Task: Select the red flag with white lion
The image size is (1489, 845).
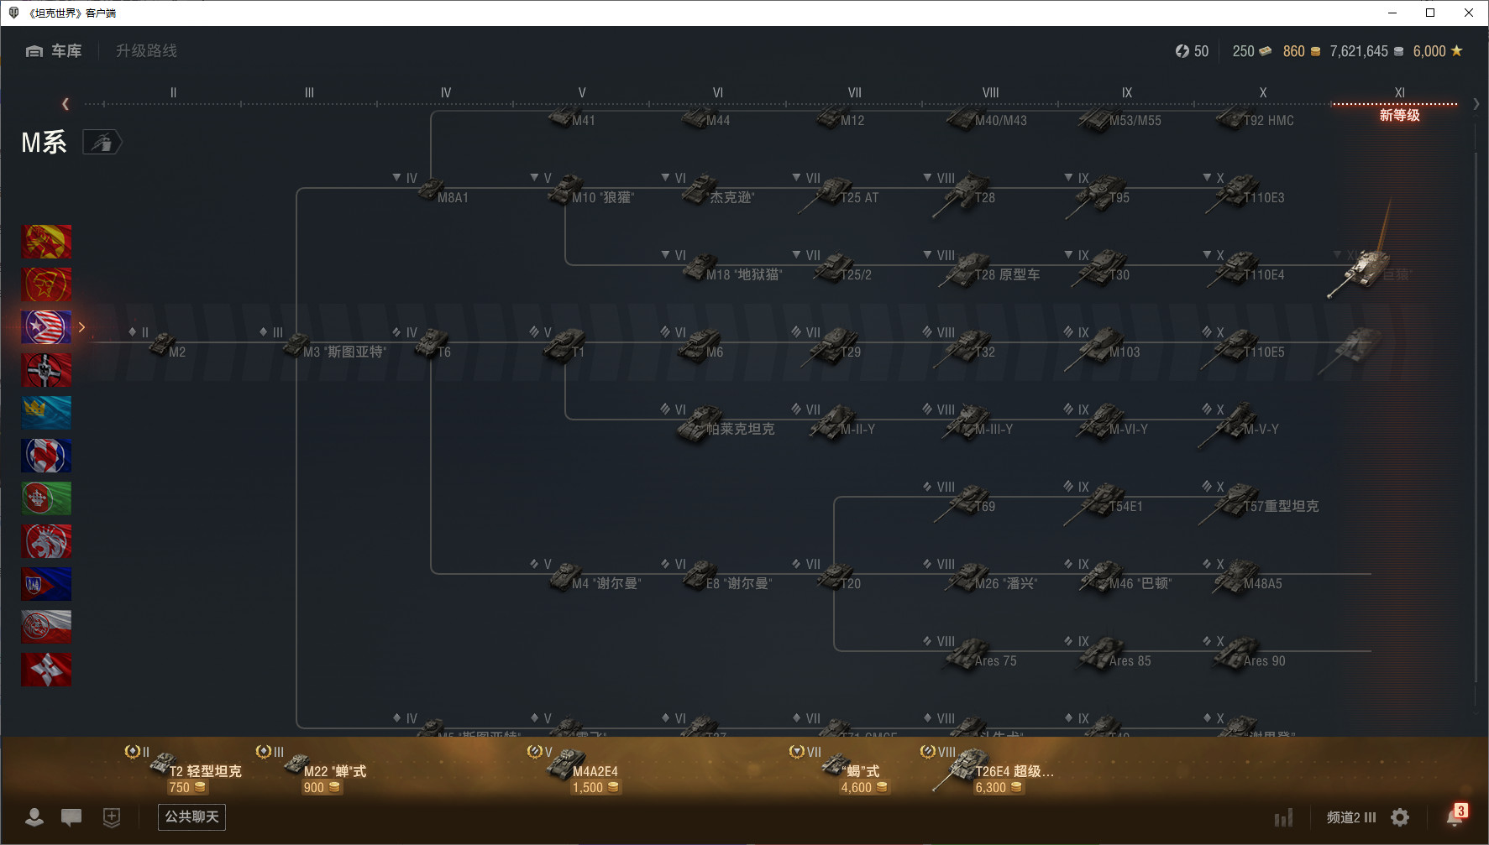Action: 46,541
